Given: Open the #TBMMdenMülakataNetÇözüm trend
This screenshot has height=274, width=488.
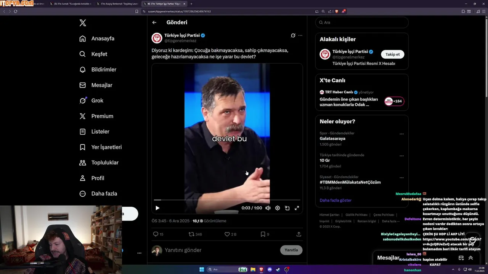Looking at the screenshot, I should (x=350, y=182).
